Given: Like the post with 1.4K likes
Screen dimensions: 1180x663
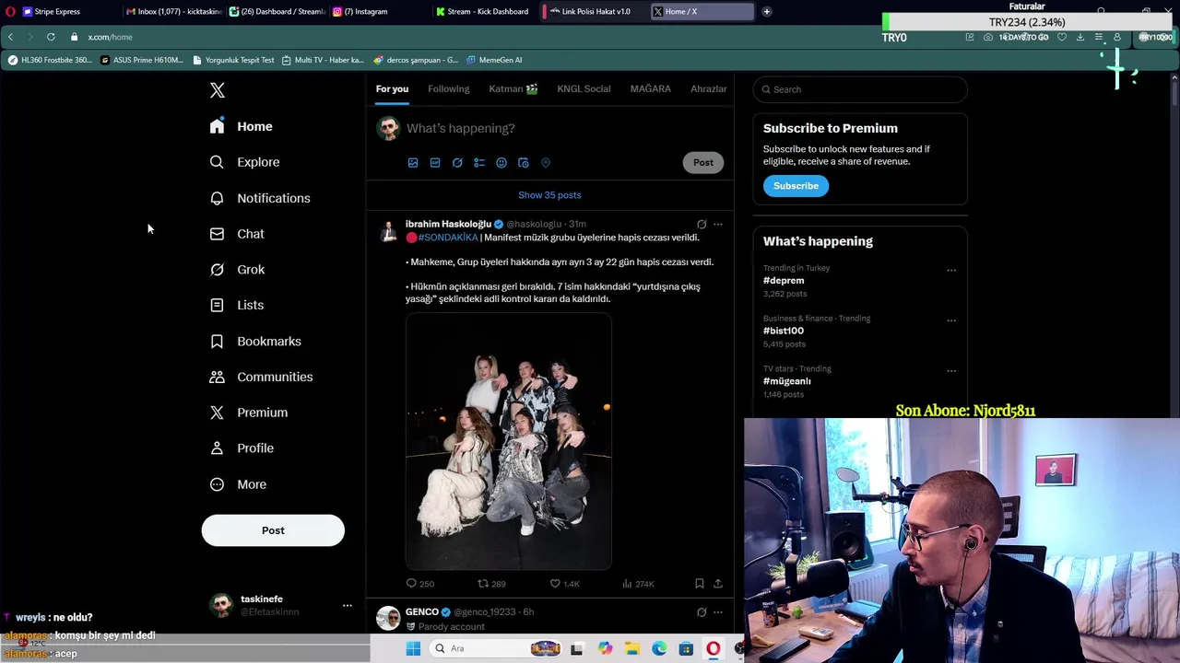Looking at the screenshot, I should point(564,584).
